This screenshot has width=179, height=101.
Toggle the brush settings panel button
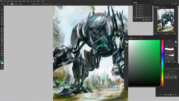12,4
